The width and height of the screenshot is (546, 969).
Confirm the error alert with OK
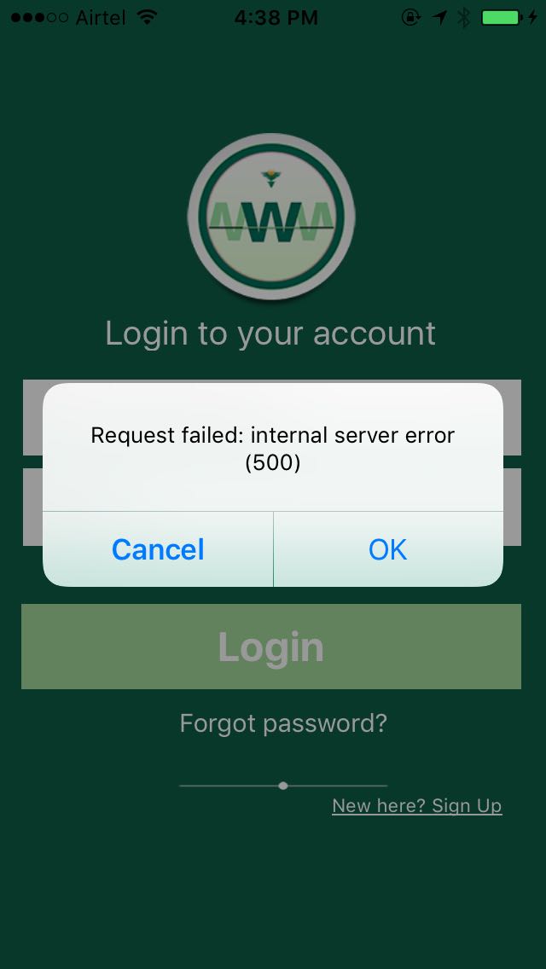click(x=387, y=549)
